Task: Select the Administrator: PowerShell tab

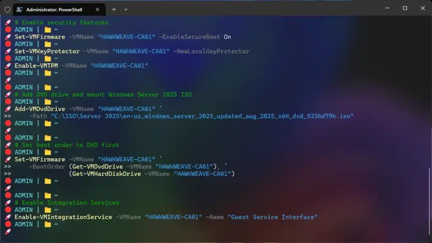Action: coord(55,9)
